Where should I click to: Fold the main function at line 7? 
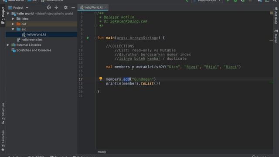95,38
